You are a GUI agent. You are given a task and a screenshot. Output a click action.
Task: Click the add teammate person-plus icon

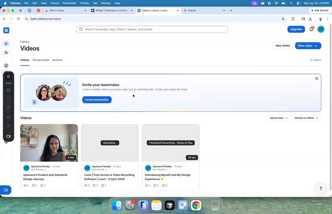click(6, 53)
